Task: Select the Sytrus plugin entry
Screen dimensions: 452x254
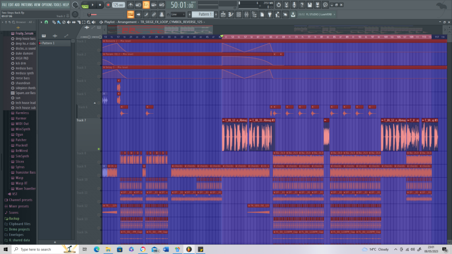Action: (x=20, y=167)
